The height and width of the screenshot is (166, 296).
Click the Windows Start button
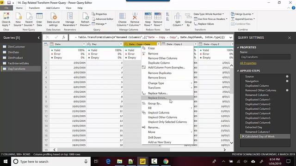pyautogui.click(x=6, y=161)
